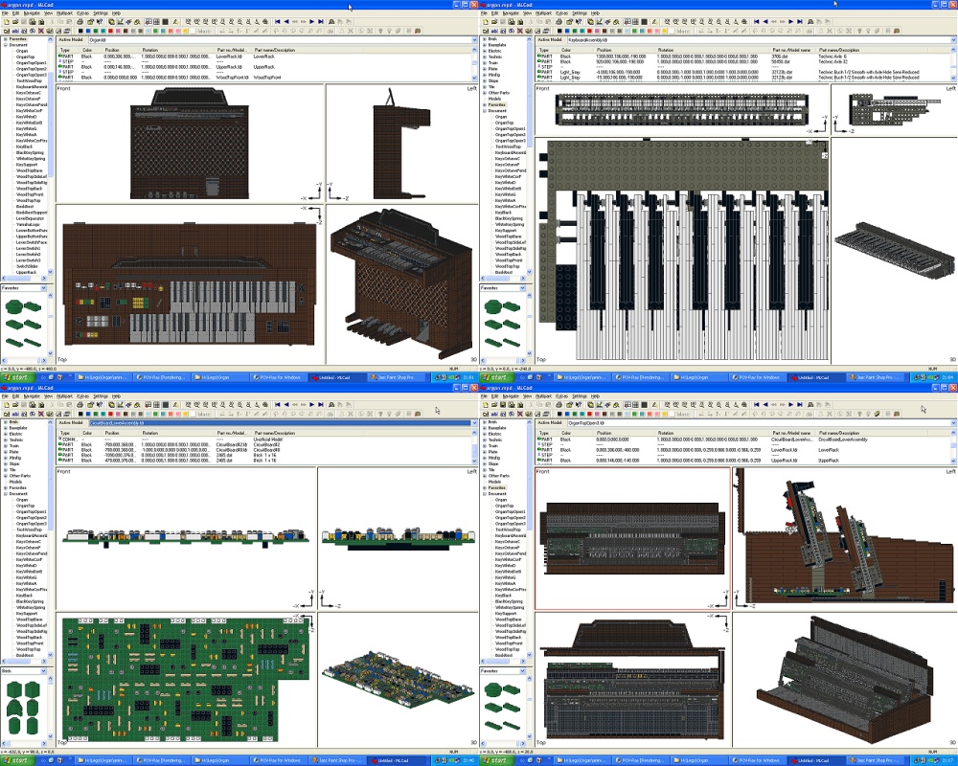Go to next step in KeyboardAssembly window

790,21
